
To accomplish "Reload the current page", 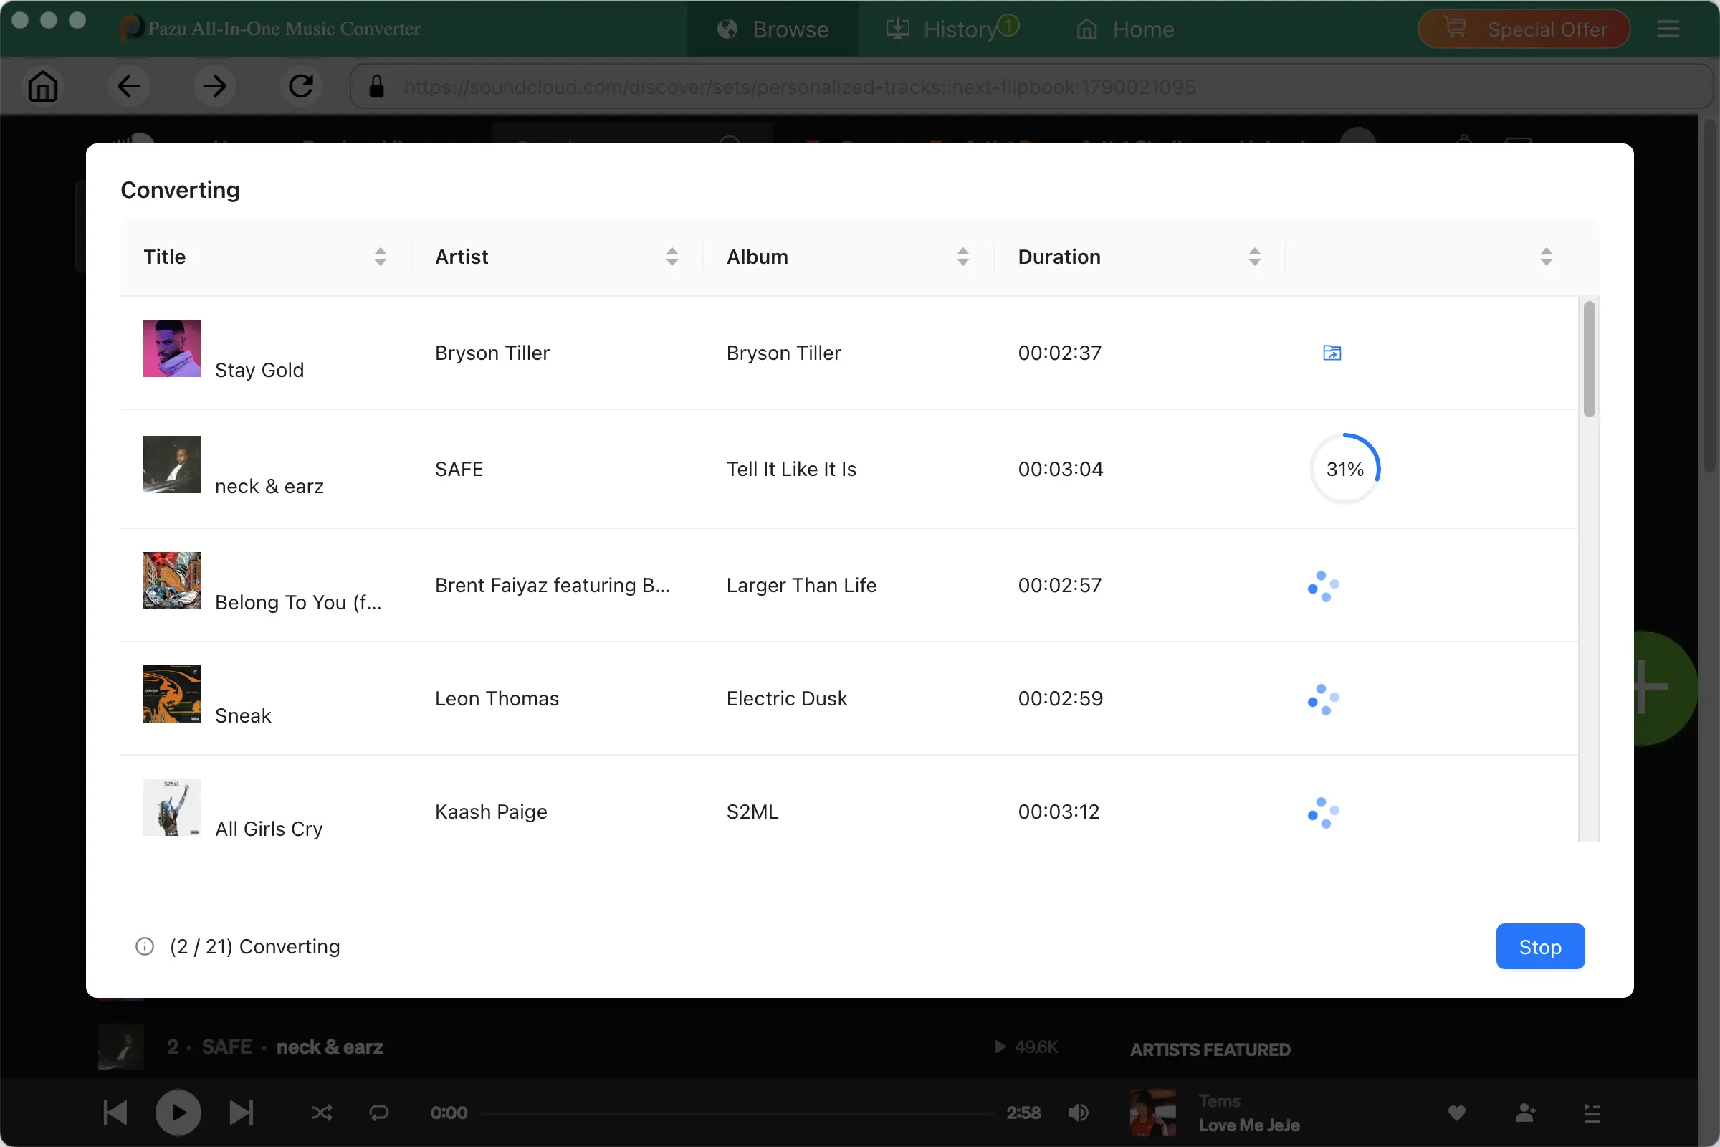I will pyautogui.click(x=301, y=86).
